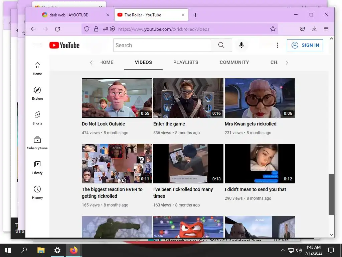Open Home in YouTube sidebar

point(37,69)
